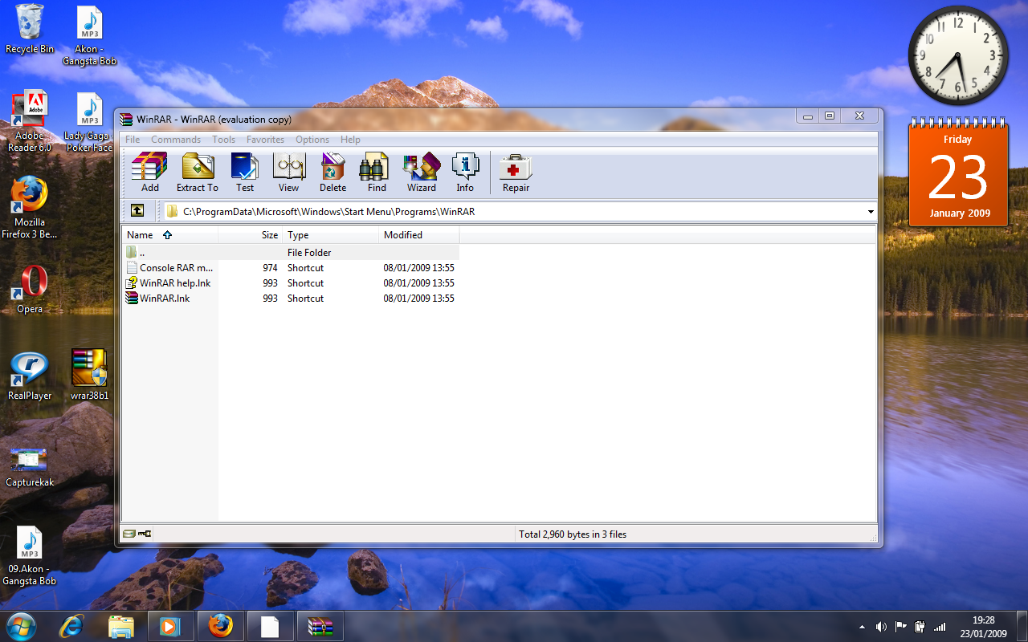Viewport: 1028px width, 642px height.
Task: Click the Windows Start button
Action: click(21, 626)
